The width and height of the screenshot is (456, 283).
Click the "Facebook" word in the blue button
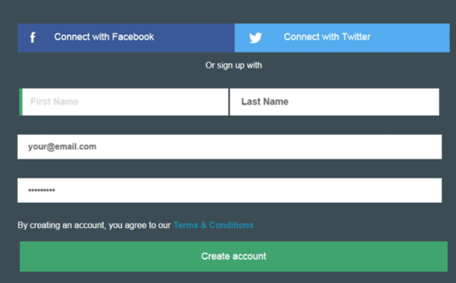(133, 37)
